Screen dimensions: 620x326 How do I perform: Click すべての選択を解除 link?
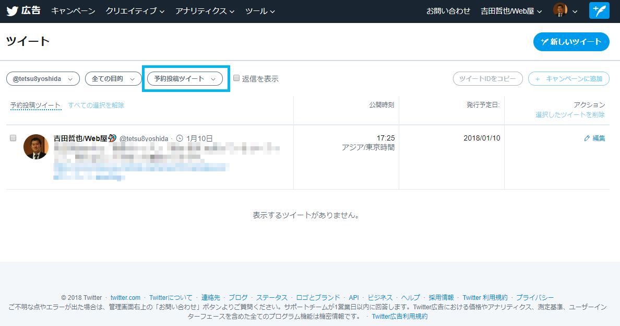[96, 105]
